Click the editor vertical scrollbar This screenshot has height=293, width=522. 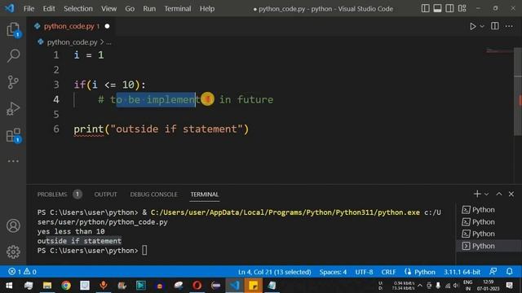click(518, 91)
